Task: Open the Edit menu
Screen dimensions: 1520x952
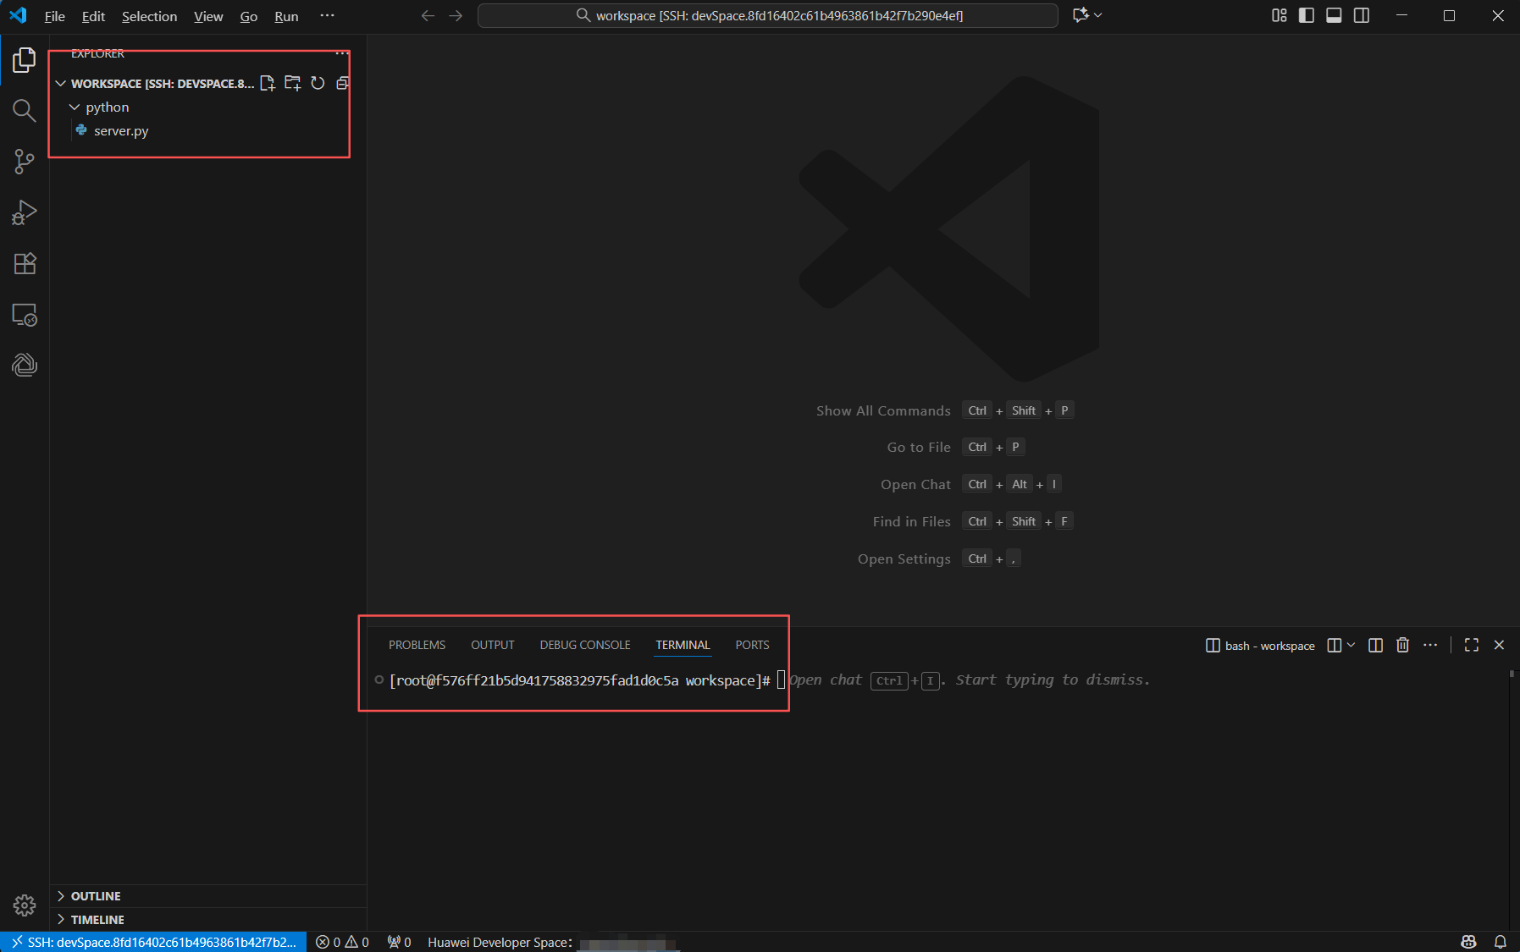Action: click(x=93, y=16)
